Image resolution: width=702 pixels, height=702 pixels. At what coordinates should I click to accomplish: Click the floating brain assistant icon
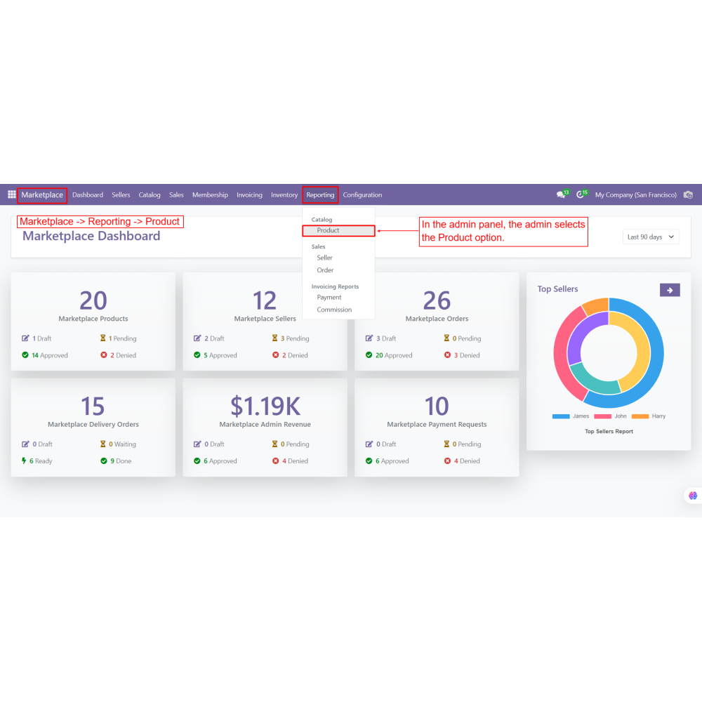(x=693, y=496)
